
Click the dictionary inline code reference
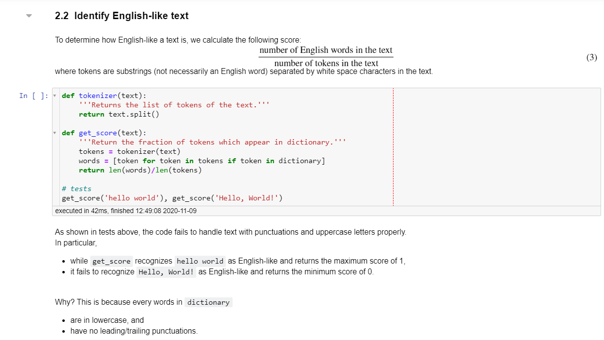pyautogui.click(x=208, y=302)
